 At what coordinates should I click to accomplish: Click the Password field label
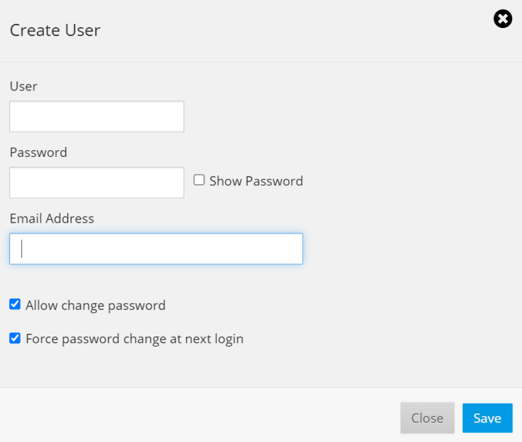click(38, 152)
